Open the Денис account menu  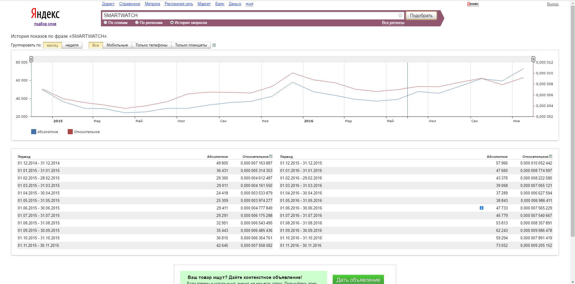[473, 4]
